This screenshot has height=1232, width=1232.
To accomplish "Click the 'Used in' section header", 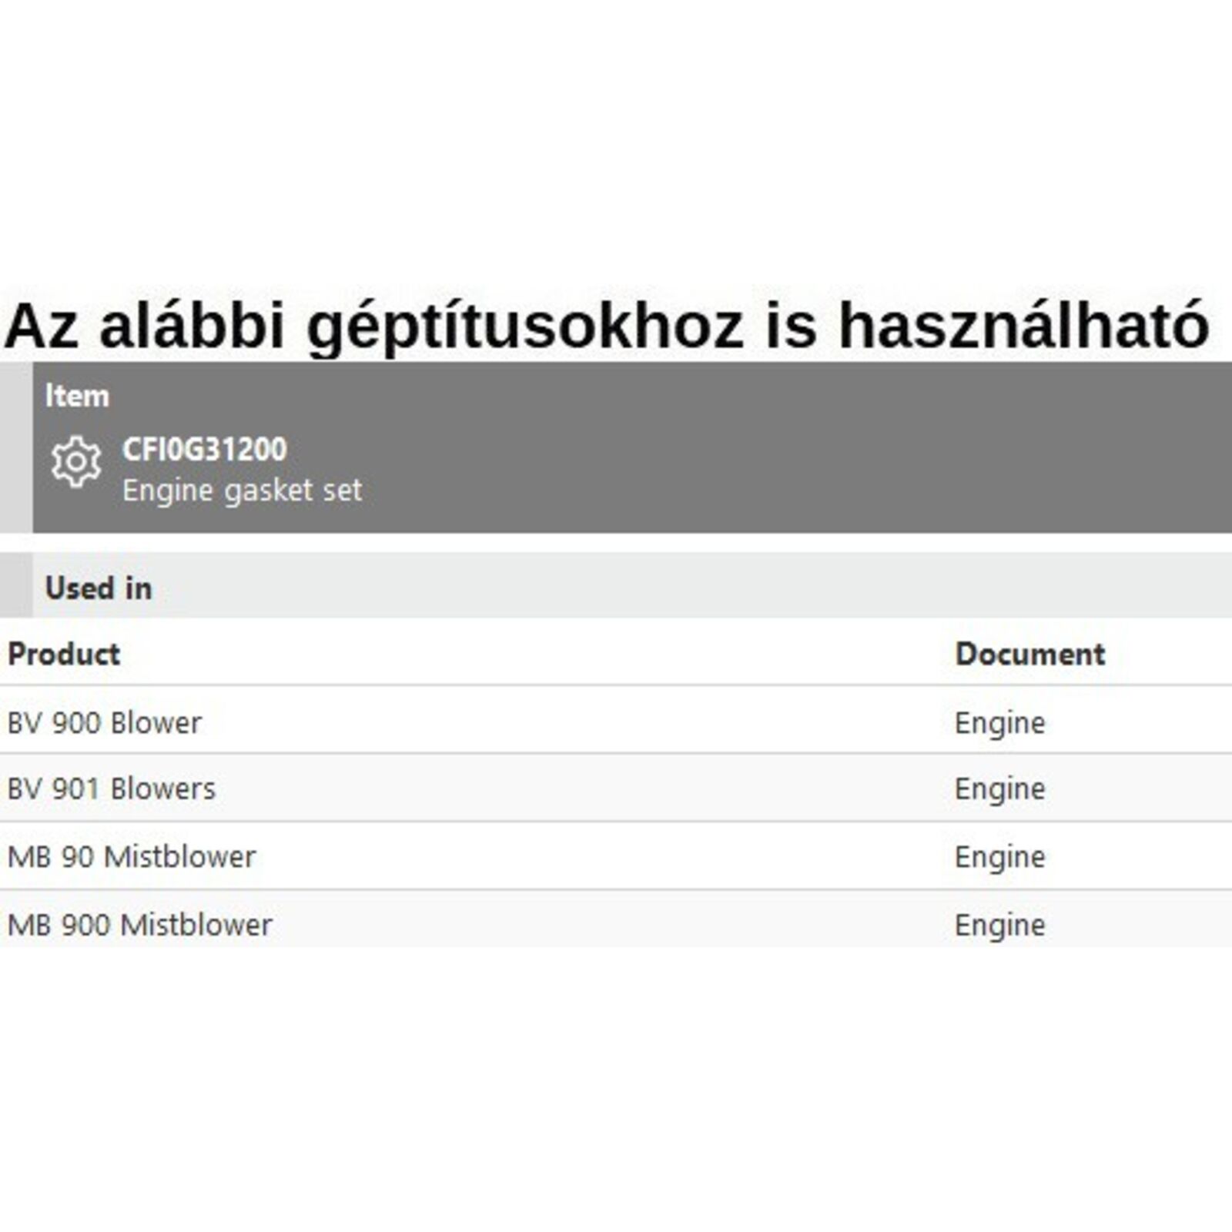I will pos(99,588).
